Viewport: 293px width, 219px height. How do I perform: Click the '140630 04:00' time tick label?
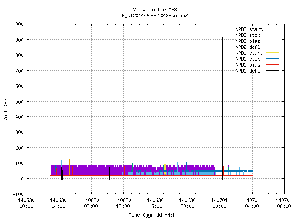pos(59,203)
